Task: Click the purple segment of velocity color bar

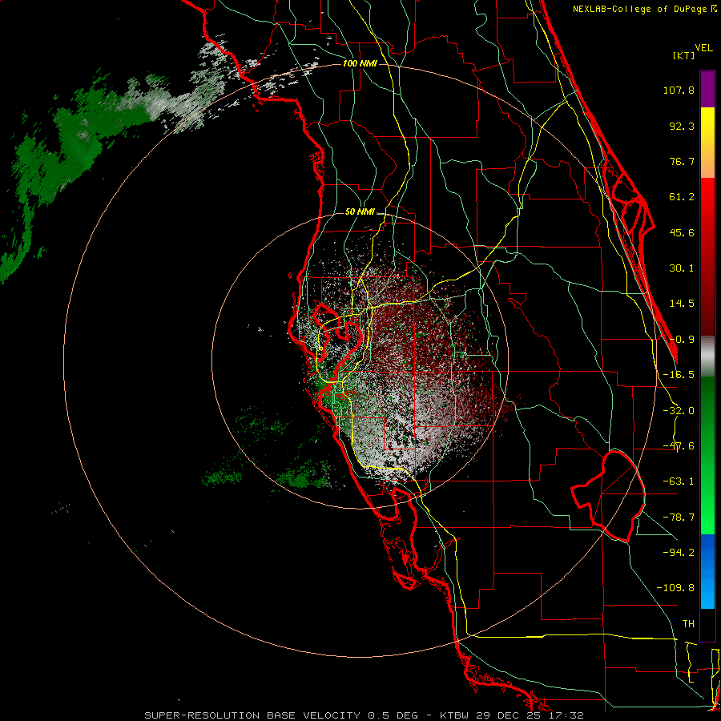Action: [707, 89]
